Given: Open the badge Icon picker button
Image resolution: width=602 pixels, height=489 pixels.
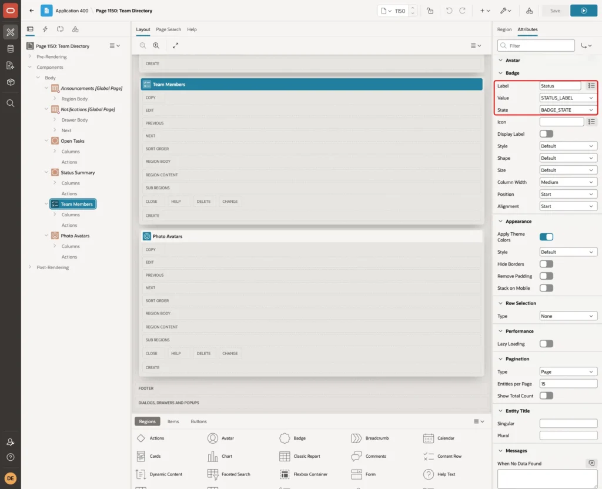Looking at the screenshot, I should [x=591, y=122].
